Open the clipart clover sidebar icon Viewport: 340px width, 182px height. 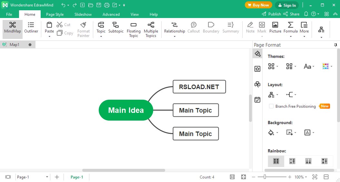257,84
